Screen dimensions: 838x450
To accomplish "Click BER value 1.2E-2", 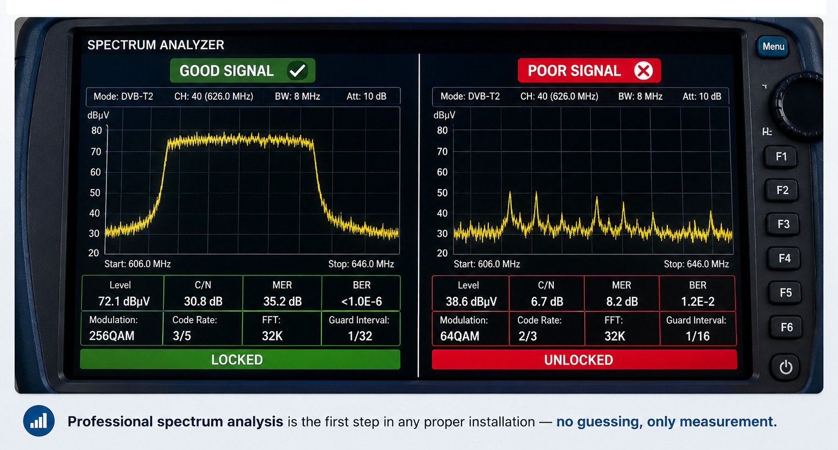I will (698, 302).
